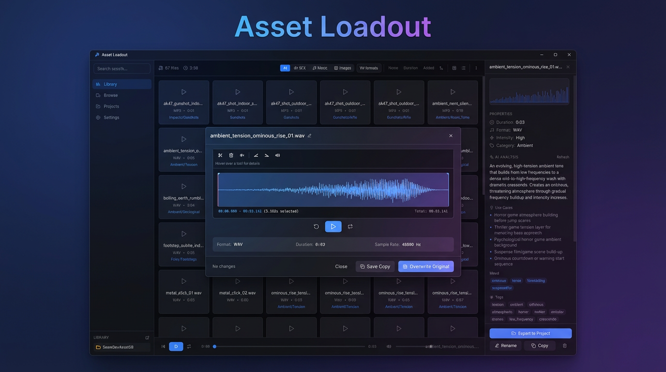This screenshot has width=666, height=372.
Task: Play the metal_click_02.wav asset card
Action: [x=238, y=281]
